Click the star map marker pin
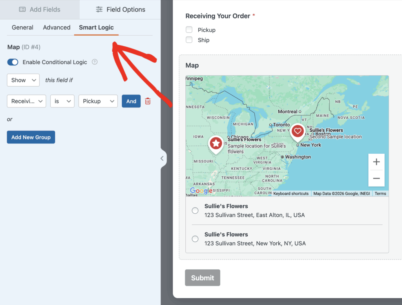The width and height of the screenshot is (402, 305). (216, 143)
